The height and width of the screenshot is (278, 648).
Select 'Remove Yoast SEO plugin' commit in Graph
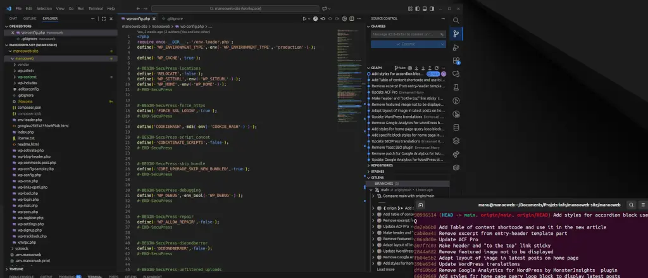click(392, 148)
